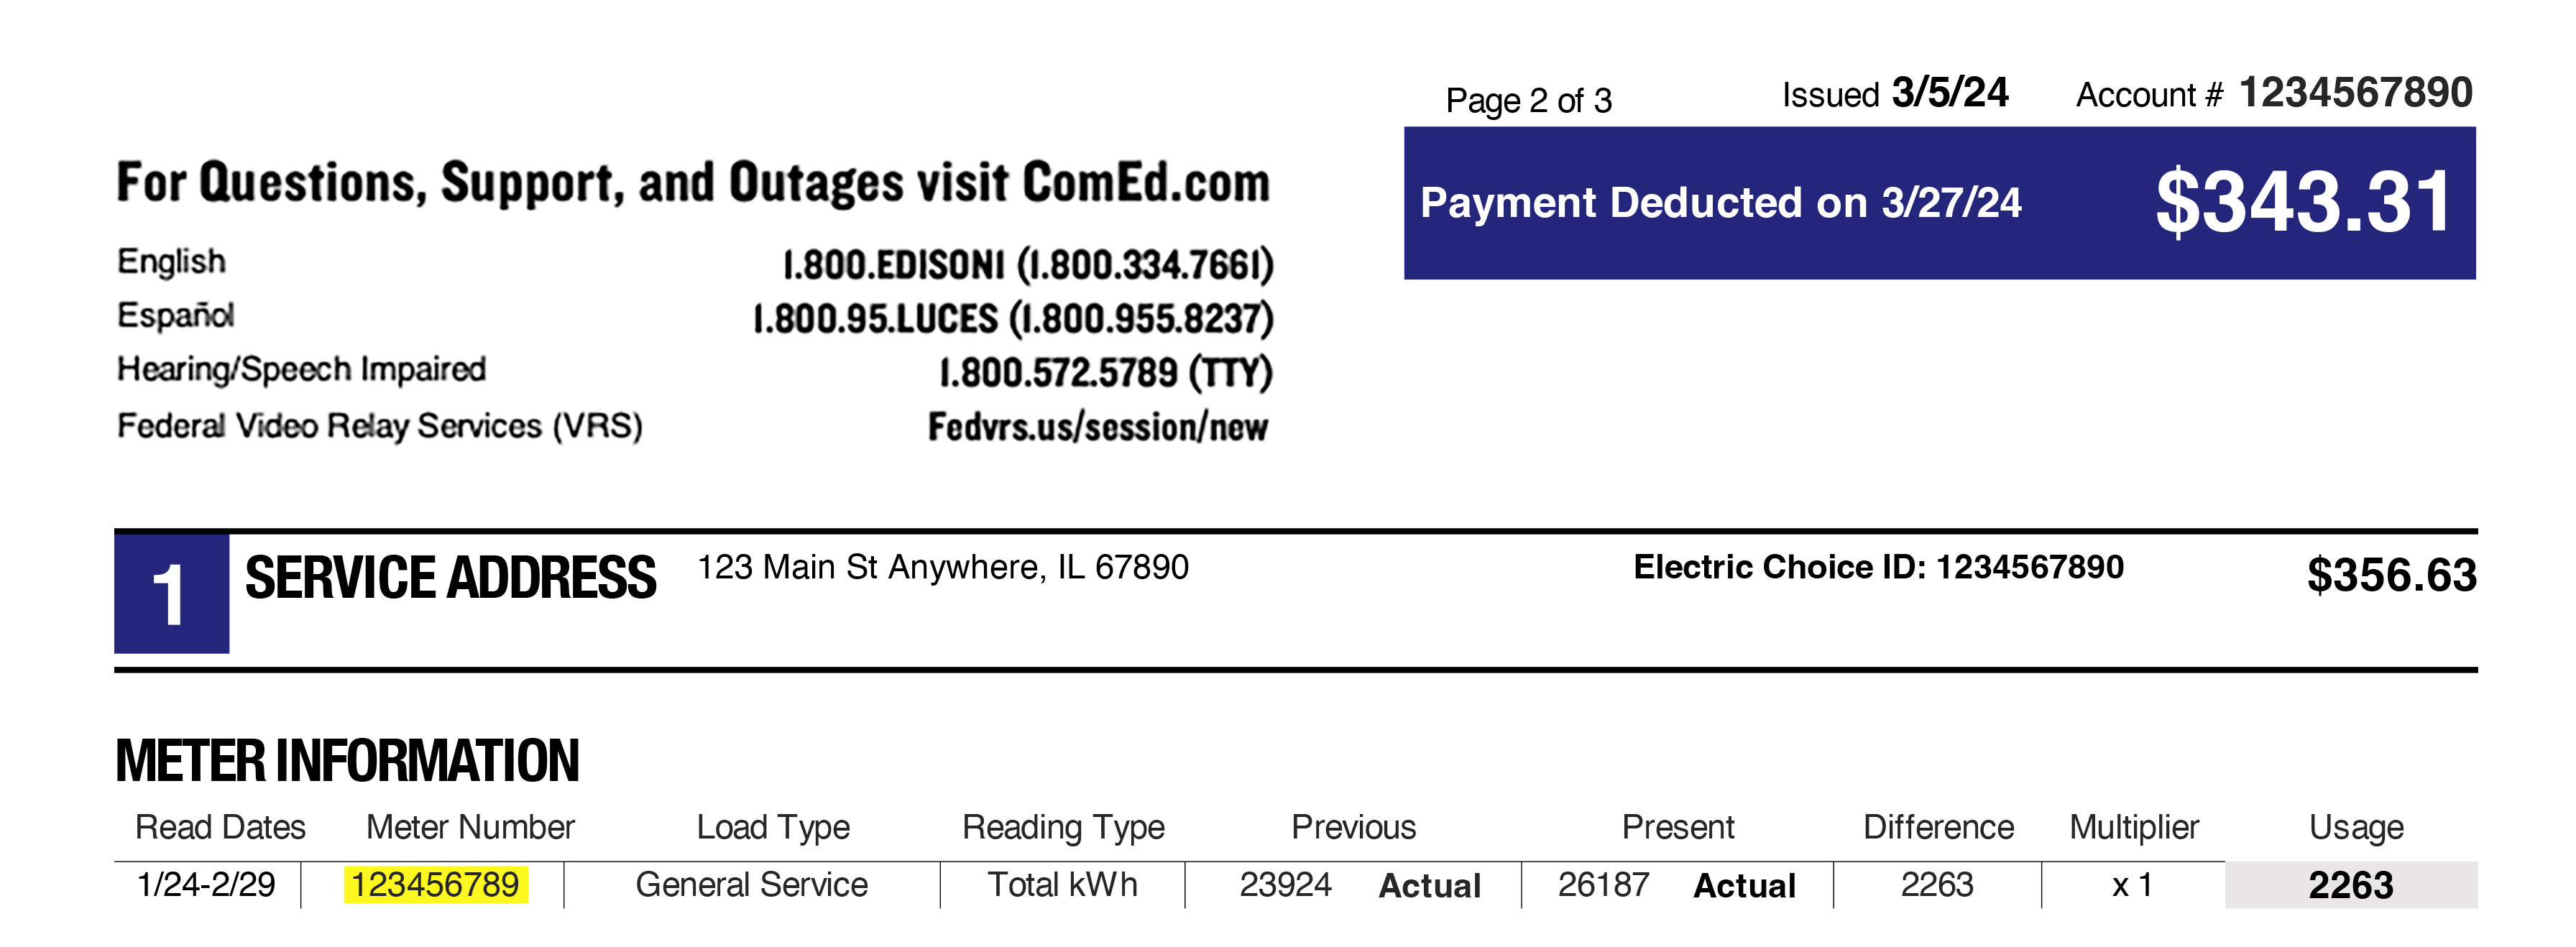This screenshot has height=947, width=2576.
Task: Click the blue number 1 section box
Action: [x=171, y=594]
